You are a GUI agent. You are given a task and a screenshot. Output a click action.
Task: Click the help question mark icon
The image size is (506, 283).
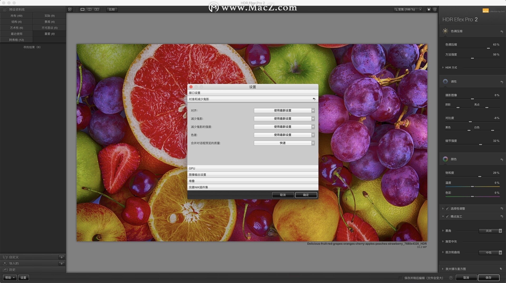(x=451, y=278)
